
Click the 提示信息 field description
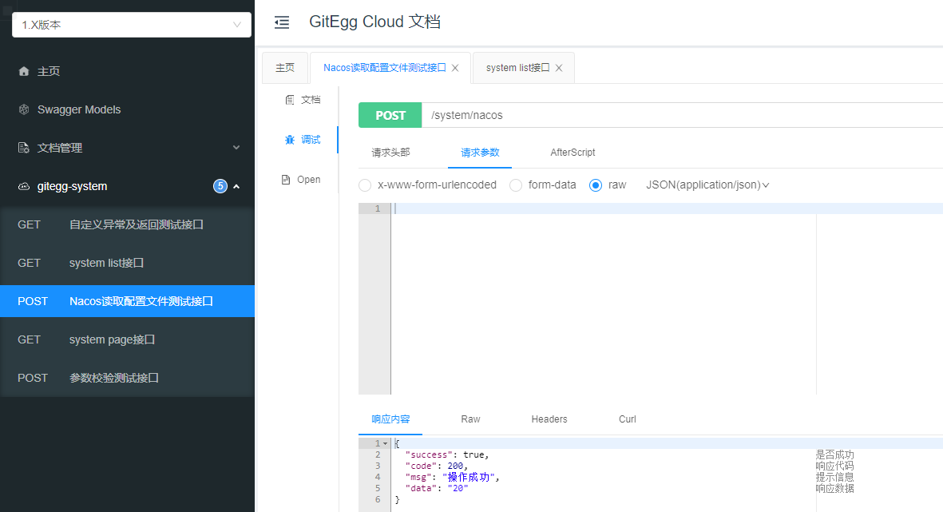point(834,477)
